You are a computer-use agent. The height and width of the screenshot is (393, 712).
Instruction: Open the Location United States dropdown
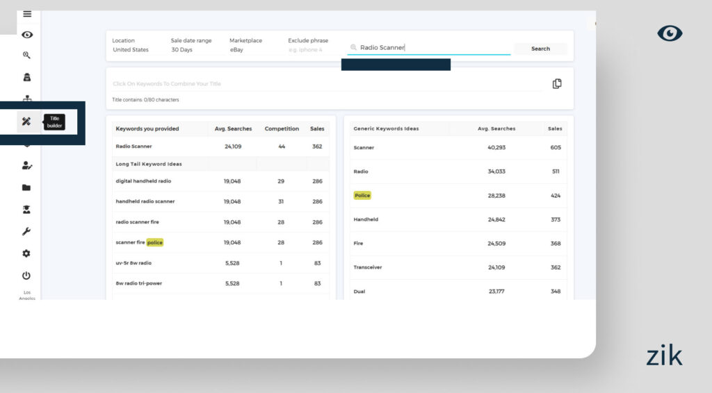click(131, 50)
